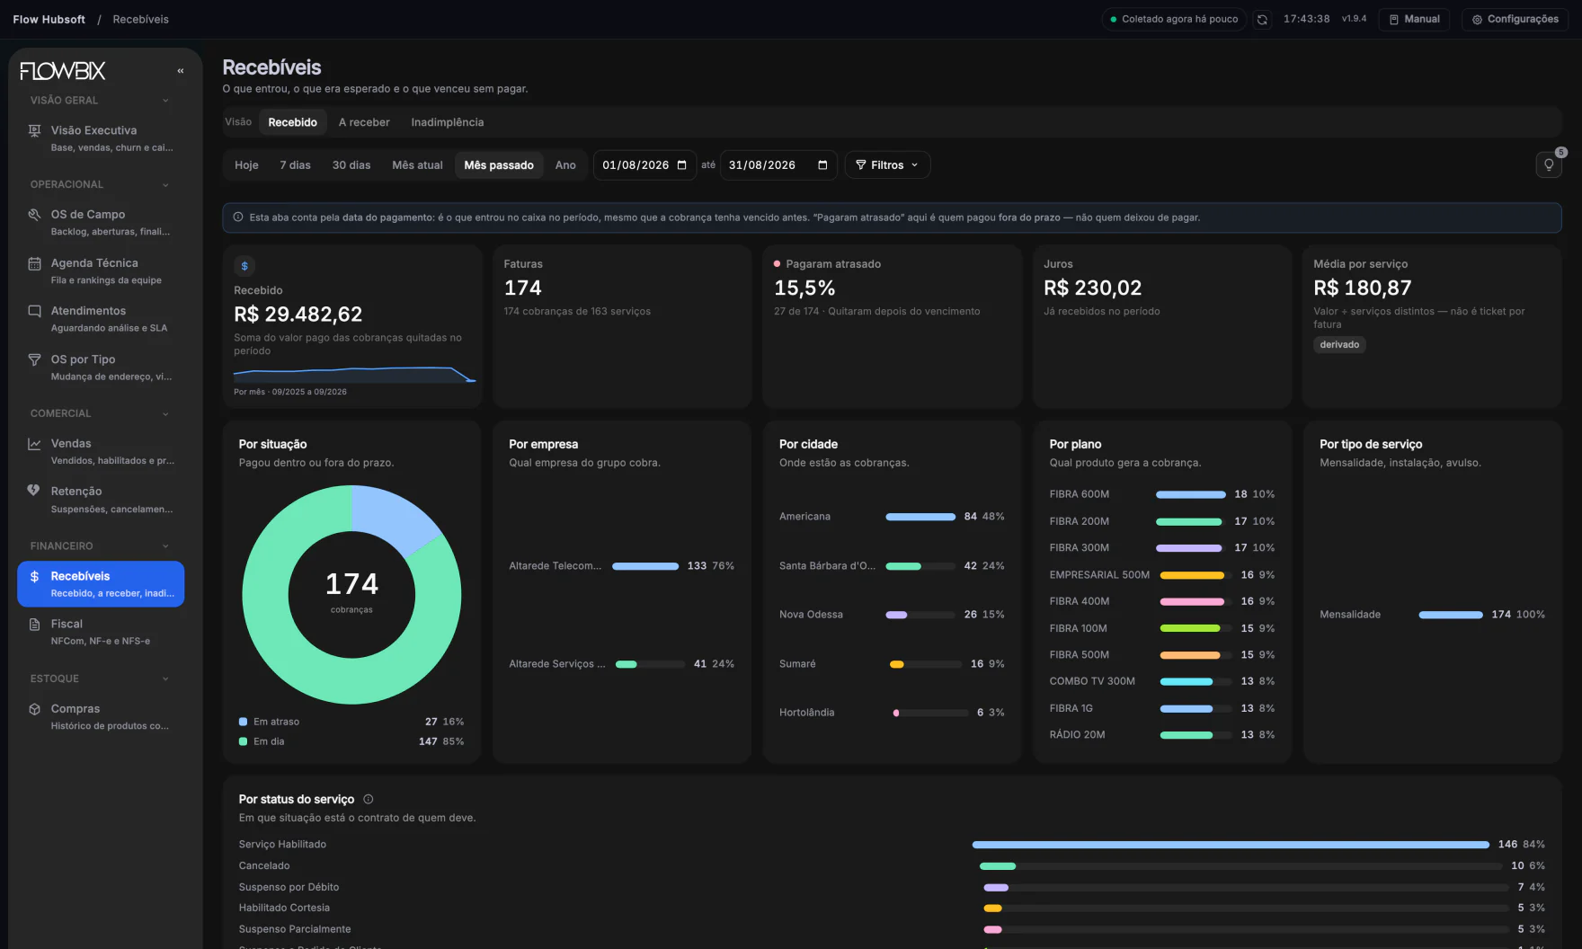Click the donut chart center showing 174 cobranças
Screen dimensions: 1582x949
coord(351,594)
